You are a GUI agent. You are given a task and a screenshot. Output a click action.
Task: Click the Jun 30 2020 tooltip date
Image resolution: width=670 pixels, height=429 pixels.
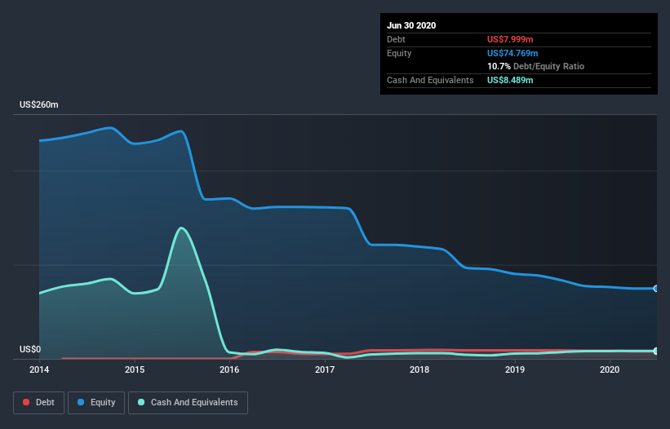tap(411, 25)
